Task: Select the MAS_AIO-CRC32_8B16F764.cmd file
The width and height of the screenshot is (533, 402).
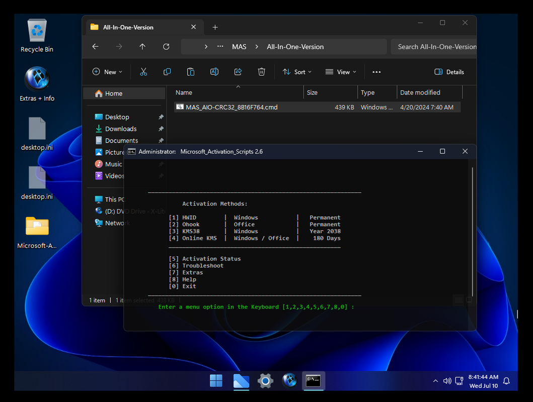Action: tap(232, 107)
